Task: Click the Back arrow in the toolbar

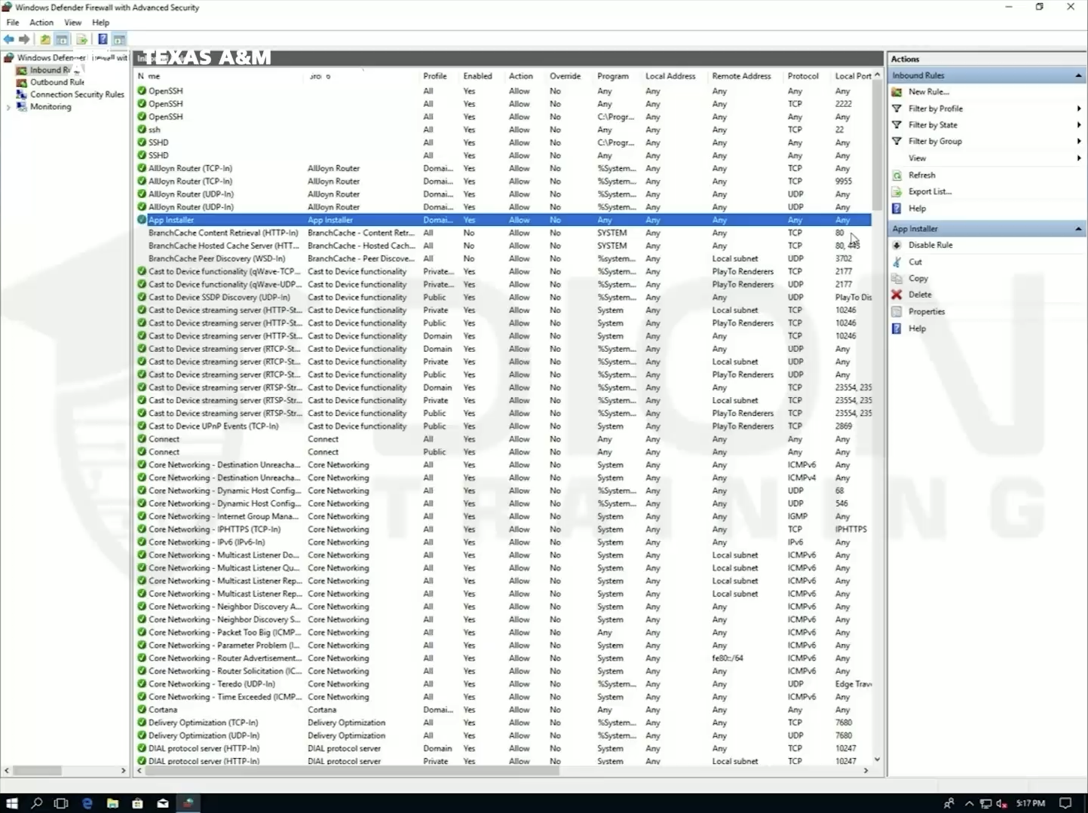Action: (8, 39)
